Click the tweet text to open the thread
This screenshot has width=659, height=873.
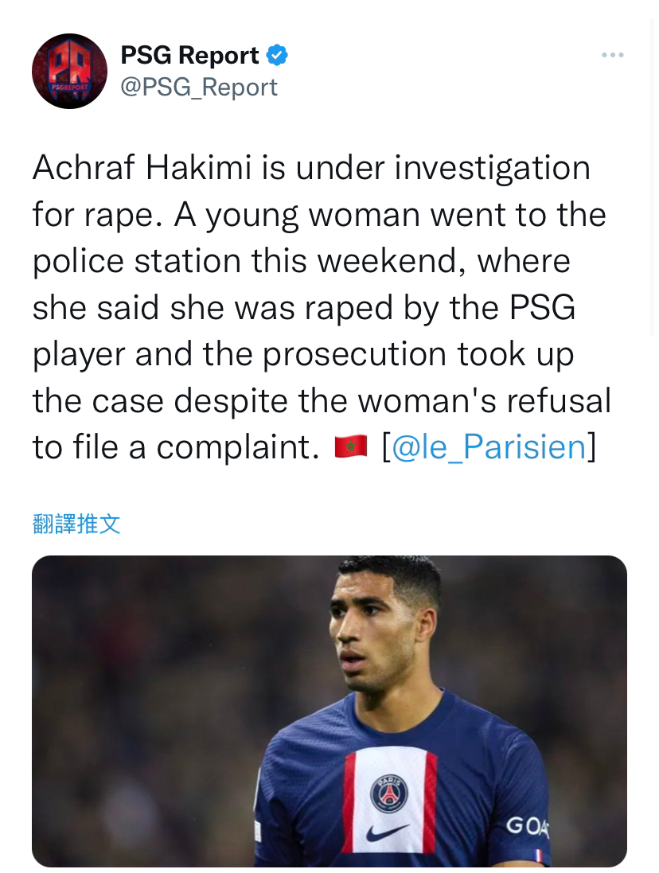318,306
